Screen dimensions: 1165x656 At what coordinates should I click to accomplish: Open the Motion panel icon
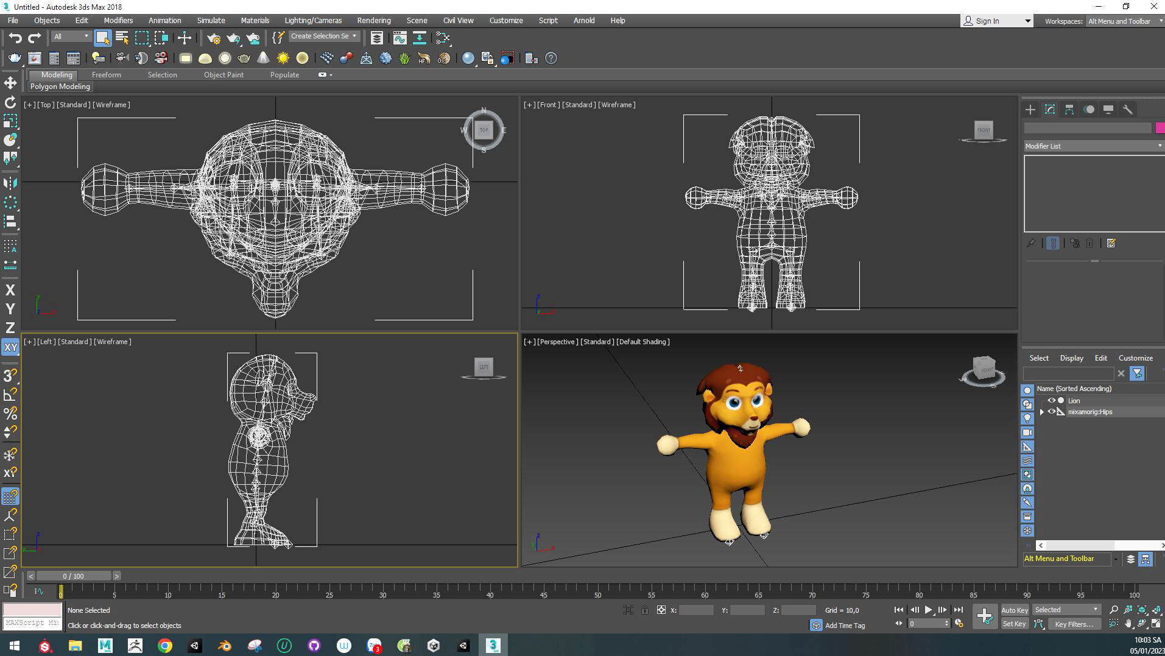coord(1089,110)
